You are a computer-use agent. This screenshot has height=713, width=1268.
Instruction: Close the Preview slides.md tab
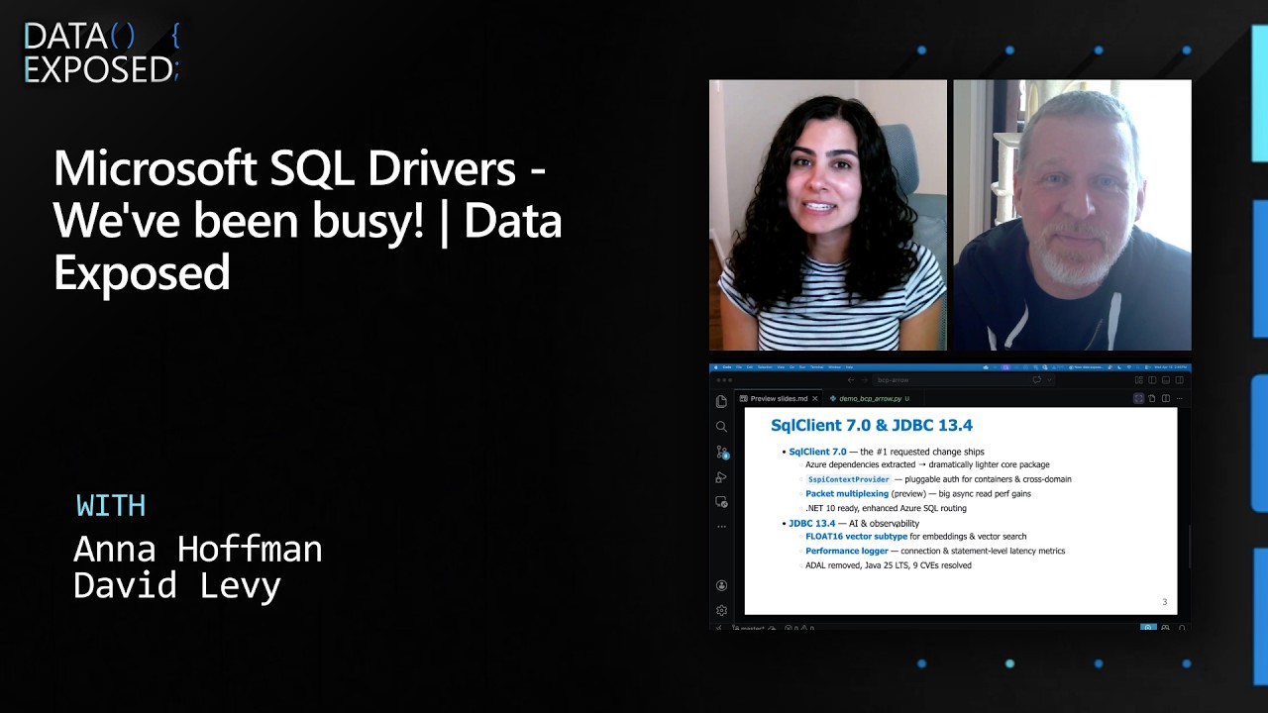815,398
